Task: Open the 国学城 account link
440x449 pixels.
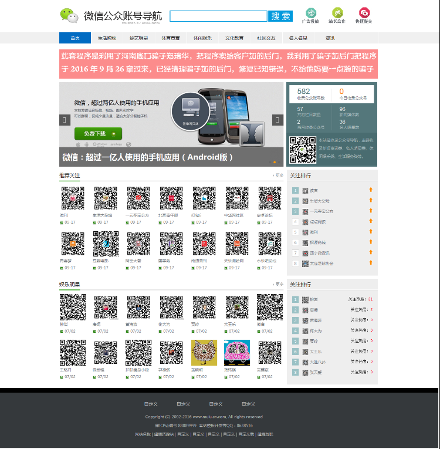Action: [x=164, y=261]
